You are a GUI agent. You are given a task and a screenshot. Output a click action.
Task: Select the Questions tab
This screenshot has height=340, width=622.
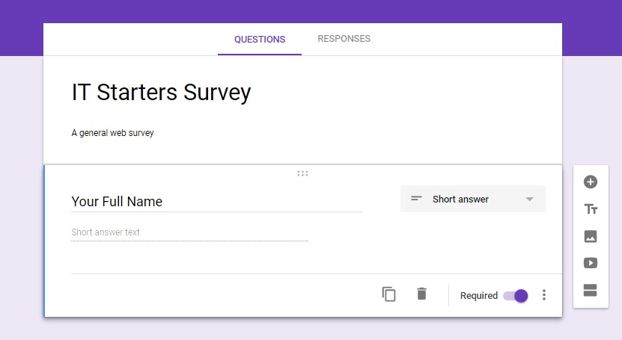260,39
